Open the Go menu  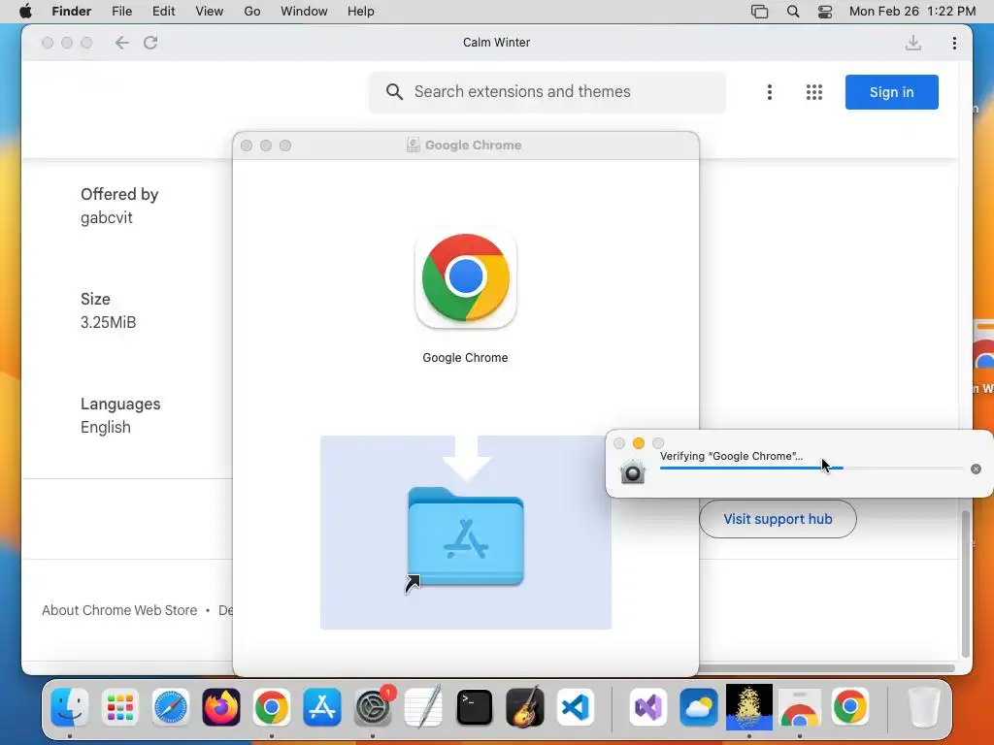coord(252,12)
